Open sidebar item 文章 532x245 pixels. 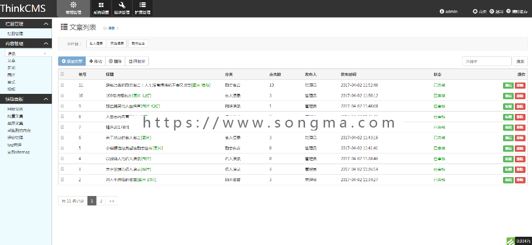tap(11, 61)
